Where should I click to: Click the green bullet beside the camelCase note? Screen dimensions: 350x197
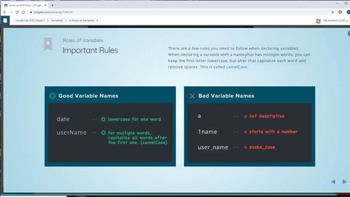[x=103, y=133]
